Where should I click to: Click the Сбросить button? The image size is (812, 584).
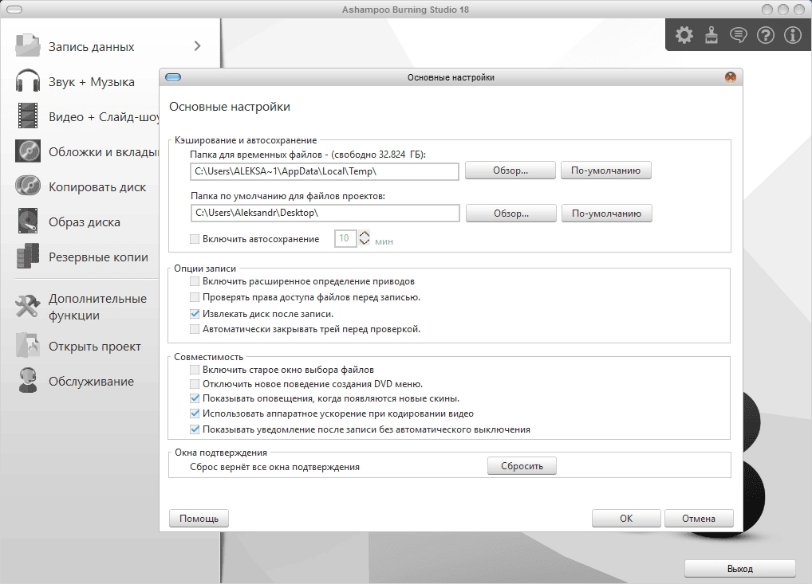click(522, 466)
